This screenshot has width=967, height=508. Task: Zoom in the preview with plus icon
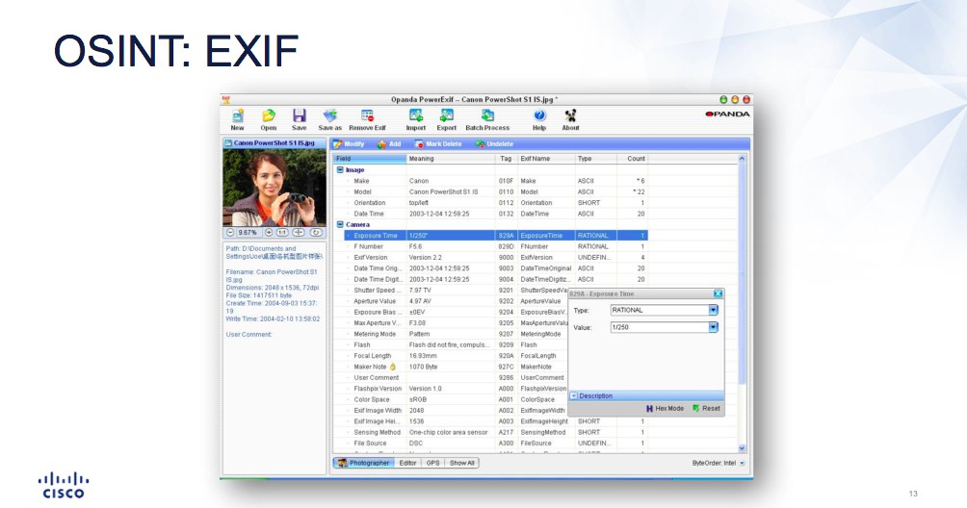click(x=269, y=233)
